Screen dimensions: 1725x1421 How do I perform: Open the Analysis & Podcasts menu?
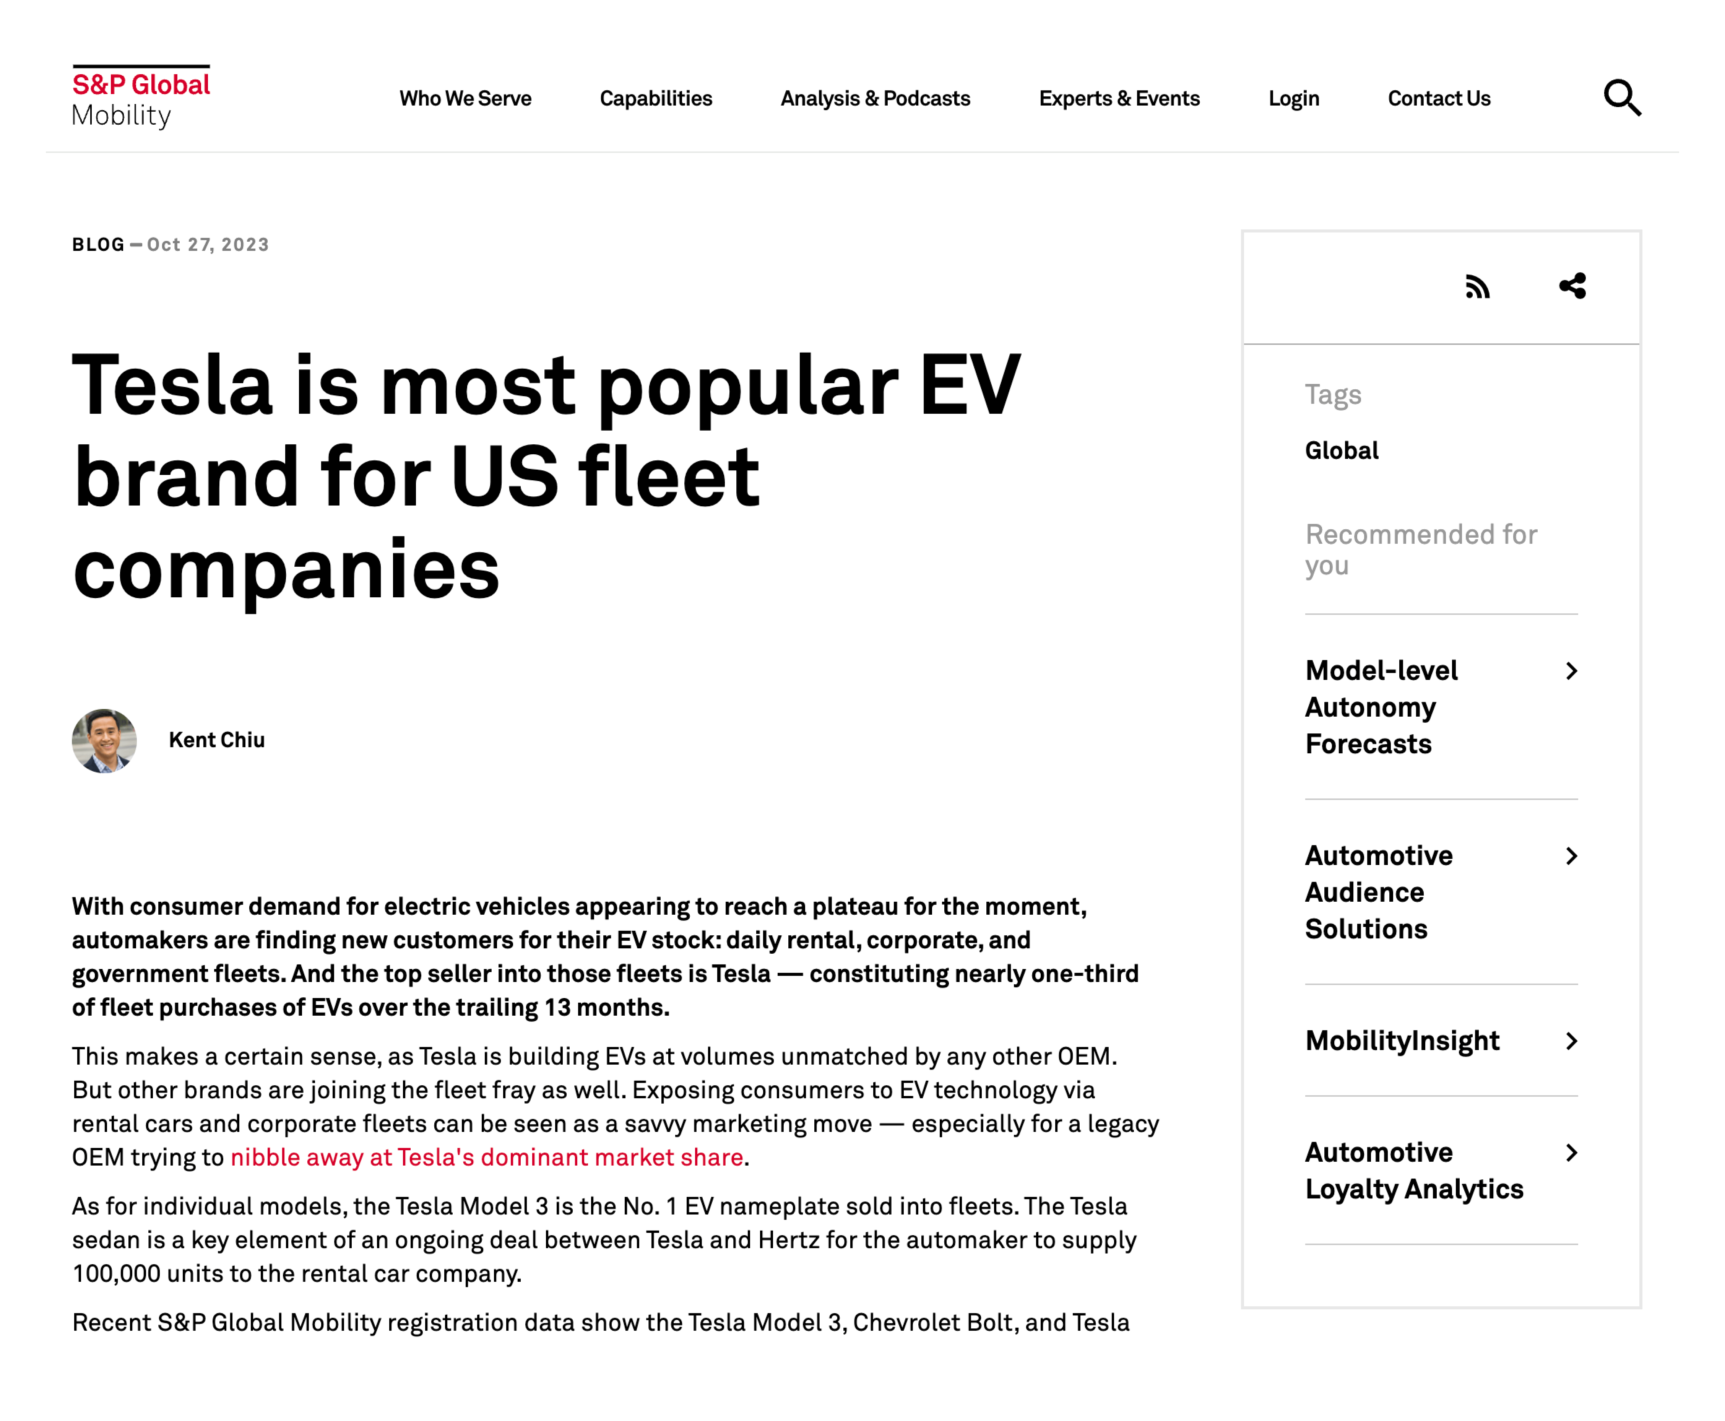[875, 98]
